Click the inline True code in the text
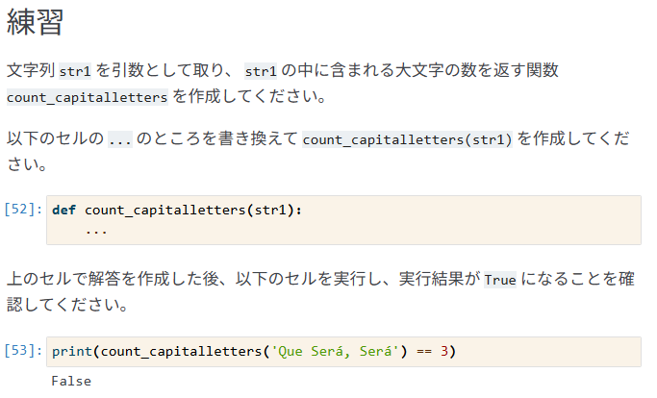The width and height of the screenshot is (657, 398). [500, 281]
